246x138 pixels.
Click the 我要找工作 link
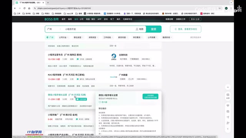[x=181, y=19]
